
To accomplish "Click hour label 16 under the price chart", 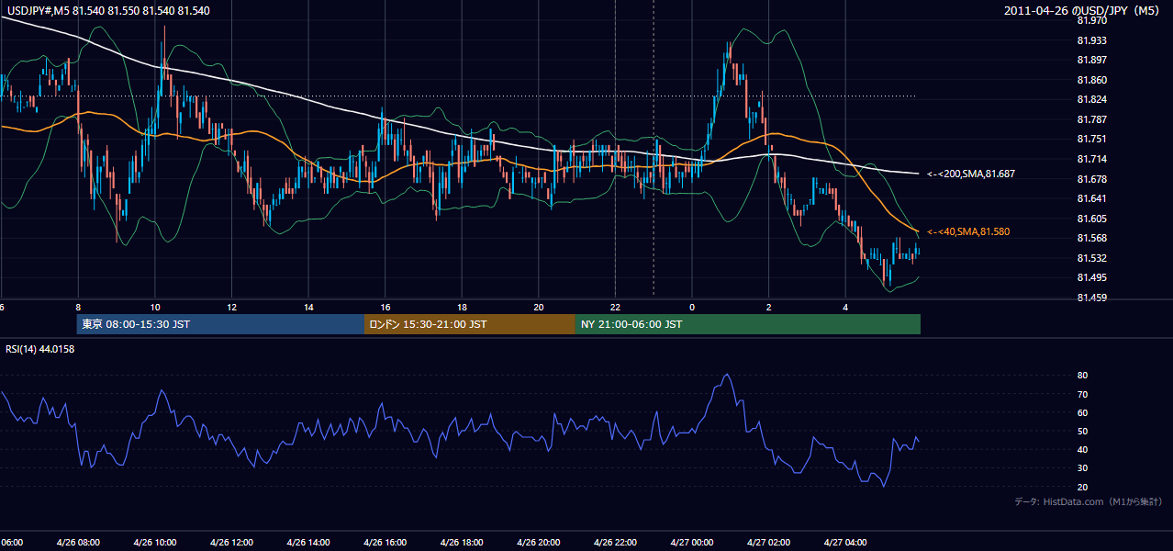I will pos(385,308).
